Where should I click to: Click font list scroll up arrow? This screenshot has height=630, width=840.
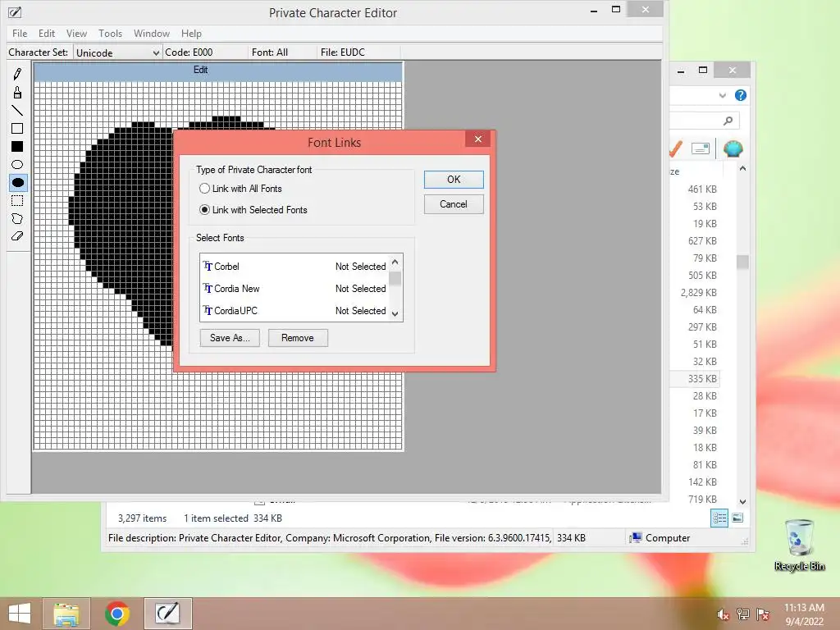395,262
